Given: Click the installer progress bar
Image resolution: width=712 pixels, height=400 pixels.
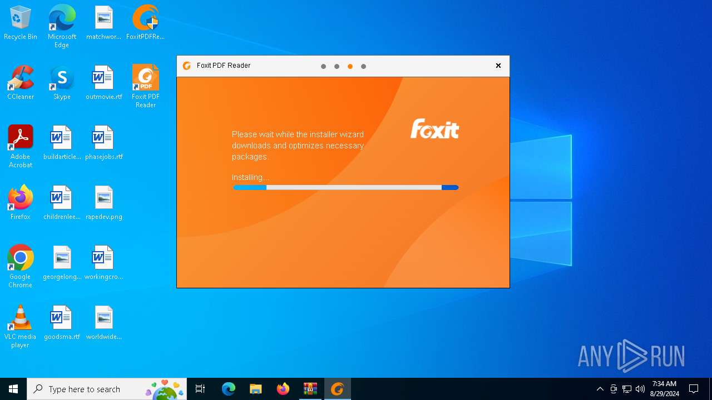Looking at the screenshot, I should click(x=345, y=188).
